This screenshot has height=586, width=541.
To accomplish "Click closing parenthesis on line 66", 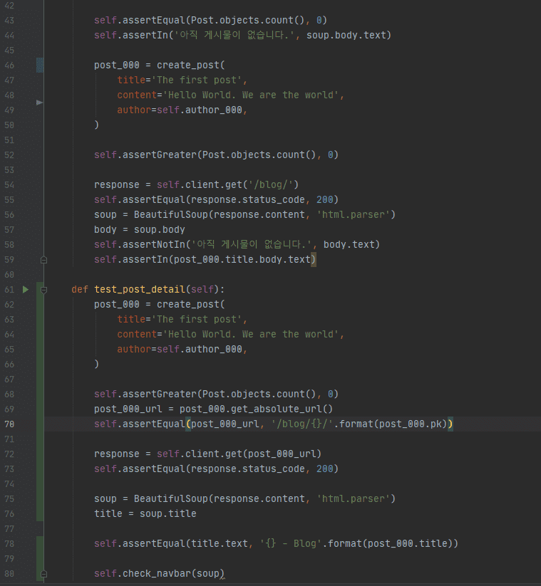I will [x=96, y=364].
